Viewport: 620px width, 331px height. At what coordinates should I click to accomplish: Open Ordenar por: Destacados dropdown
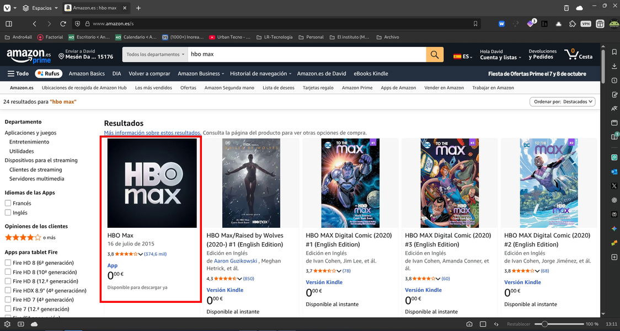tap(562, 102)
